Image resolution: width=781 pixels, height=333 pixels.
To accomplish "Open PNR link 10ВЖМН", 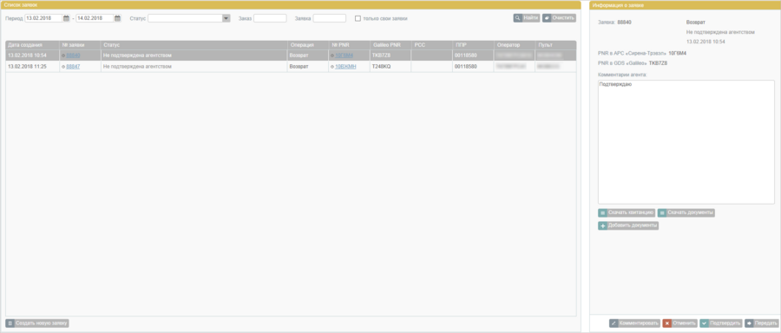I will tap(345, 67).
